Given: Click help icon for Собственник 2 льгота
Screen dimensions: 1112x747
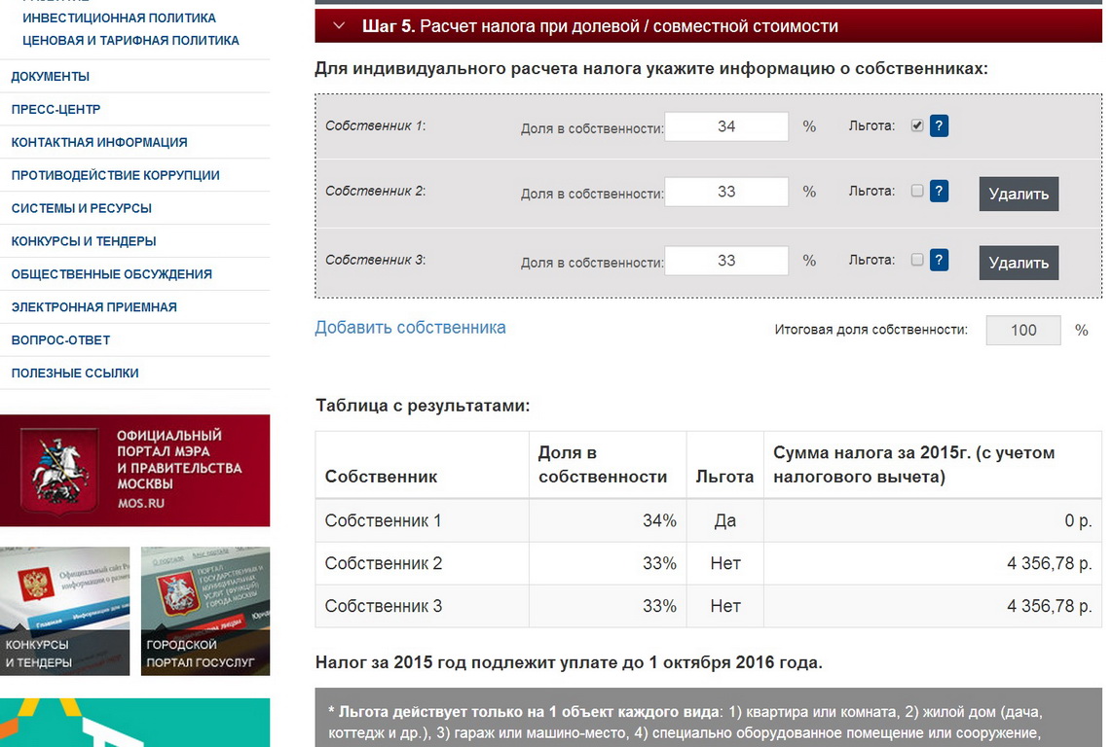Looking at the screenshot, I should (x=939, y=192).
